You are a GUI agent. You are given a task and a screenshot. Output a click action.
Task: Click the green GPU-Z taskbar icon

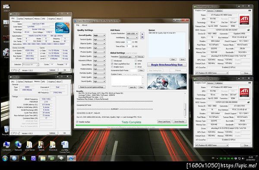[52, 158]
